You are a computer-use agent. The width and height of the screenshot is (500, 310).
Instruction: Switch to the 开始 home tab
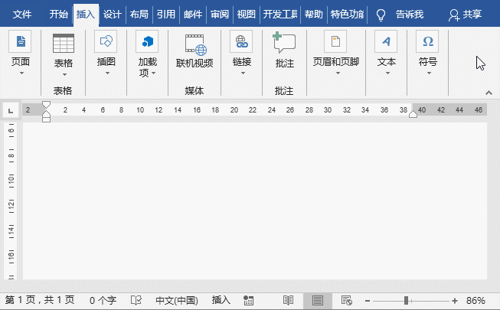59,15
